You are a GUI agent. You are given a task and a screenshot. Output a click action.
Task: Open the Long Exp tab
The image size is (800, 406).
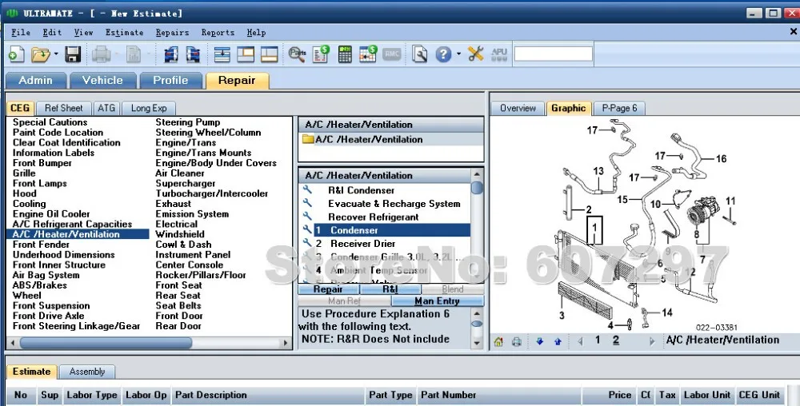149,108
